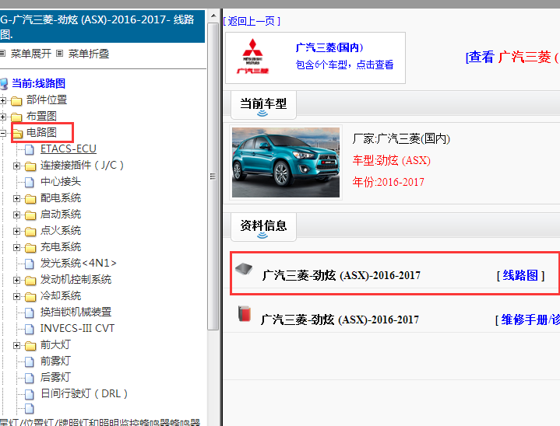Click the blue ASX car thumbnail

pos(286,162)
